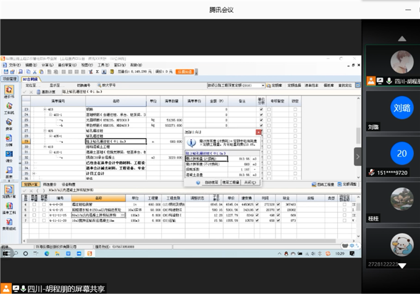Expand the side panel arrow at right
Image resolution: width=420 pixels, height=294 pixels.
pos(358,157)
